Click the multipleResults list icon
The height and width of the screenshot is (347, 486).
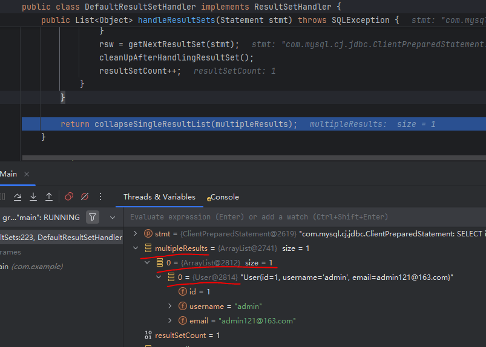coord(148,248)
